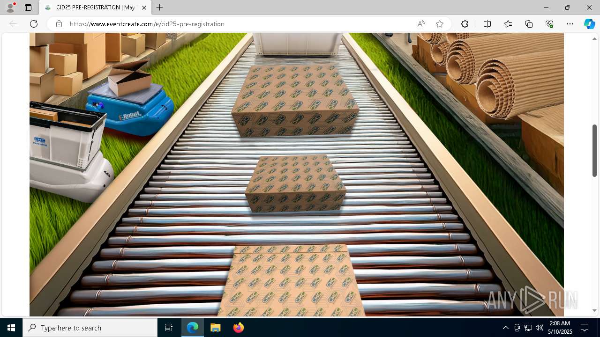Image resolution: width=600 pixels, height=337 pixels.
Task: Click the scroll down arrow
Action: click(x=594, y=310)
